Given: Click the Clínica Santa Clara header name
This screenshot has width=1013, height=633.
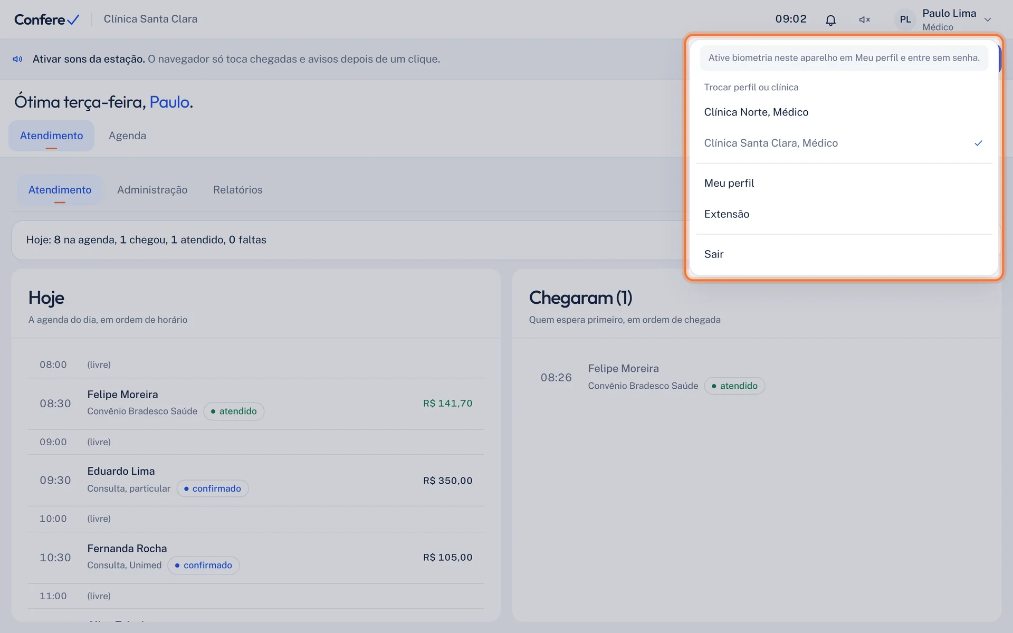Looking at the screenshot, I should click(150, 19).
